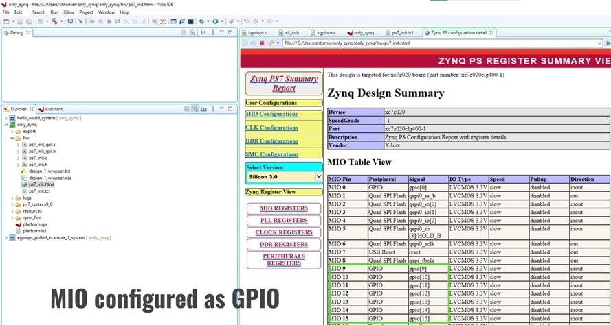Click the browser Back arrow in editor

click(x=245, y=43)
